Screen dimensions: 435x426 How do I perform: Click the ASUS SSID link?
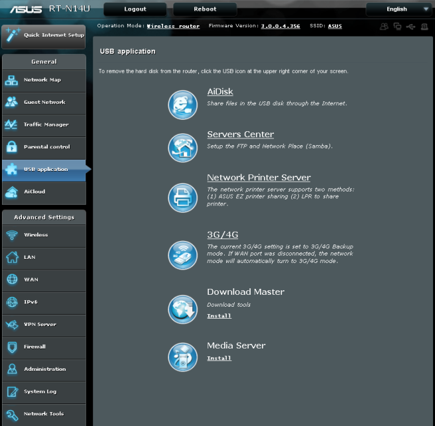pos(335,26)
